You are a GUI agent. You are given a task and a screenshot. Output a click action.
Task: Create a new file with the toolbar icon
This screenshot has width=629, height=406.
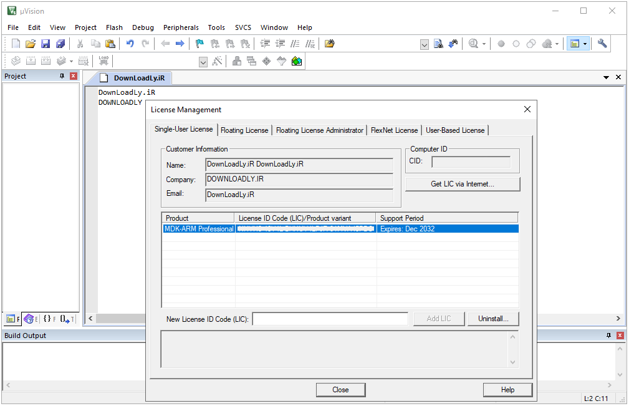16,44
